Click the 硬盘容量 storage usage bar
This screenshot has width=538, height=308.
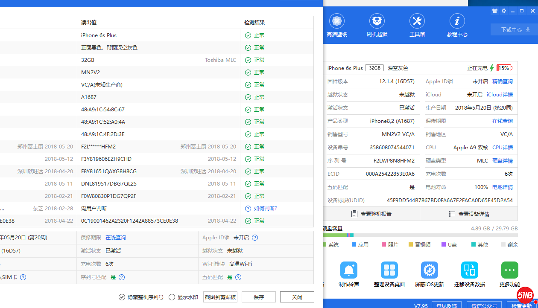[x=420, y=235]
